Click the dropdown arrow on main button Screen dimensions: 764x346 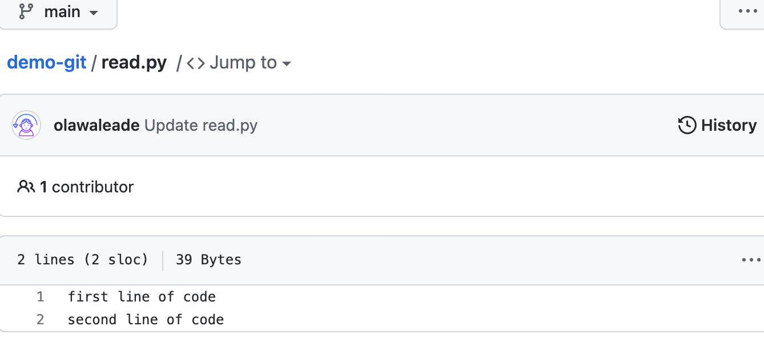[93, 13]
